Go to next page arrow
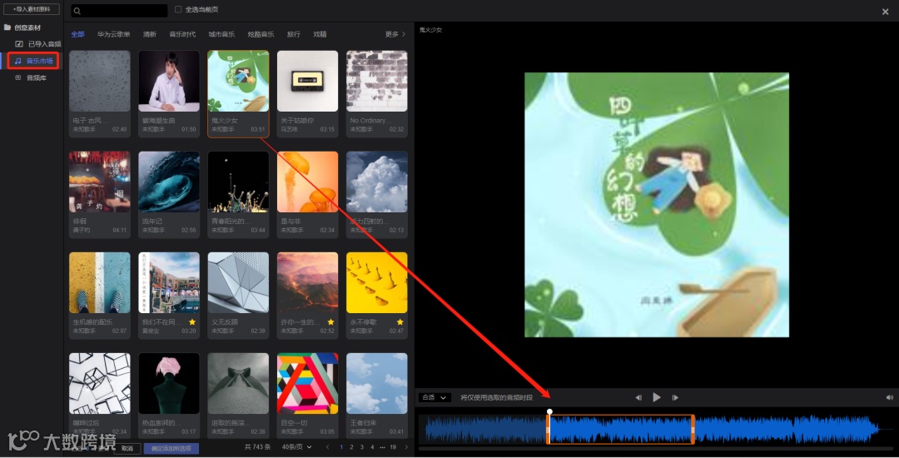Viewport: 899px width, 458px height. click(x=406, y=447)
